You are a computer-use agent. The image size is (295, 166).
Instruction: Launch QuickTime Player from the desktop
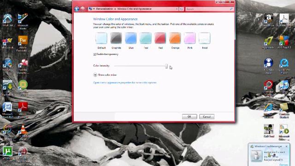pos(284,66)
